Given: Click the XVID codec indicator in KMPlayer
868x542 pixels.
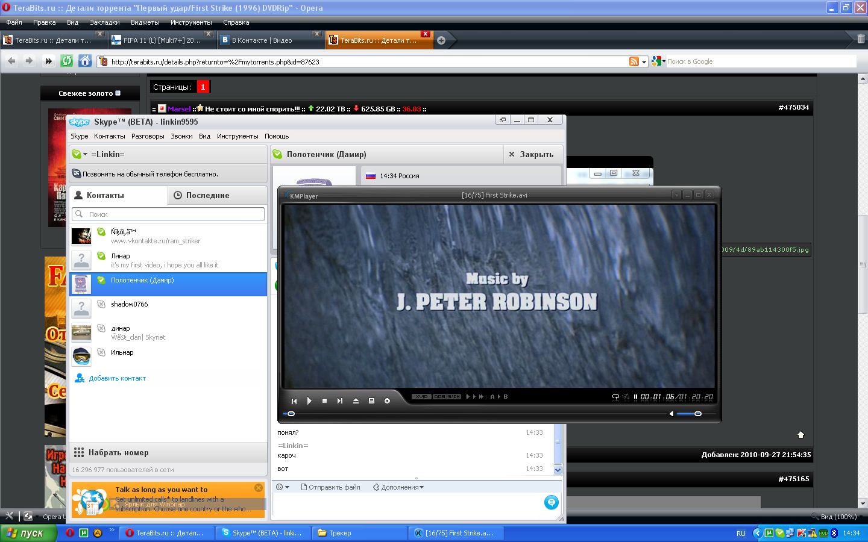Looking at the screenshot, I should point(421,397).
